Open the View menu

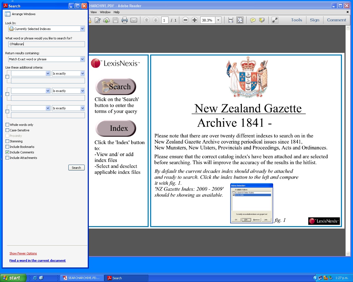[93, 12]
